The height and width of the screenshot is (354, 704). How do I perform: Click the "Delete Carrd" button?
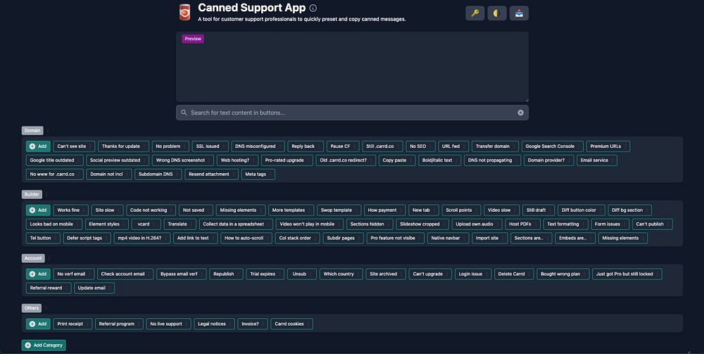coord(514,274)
